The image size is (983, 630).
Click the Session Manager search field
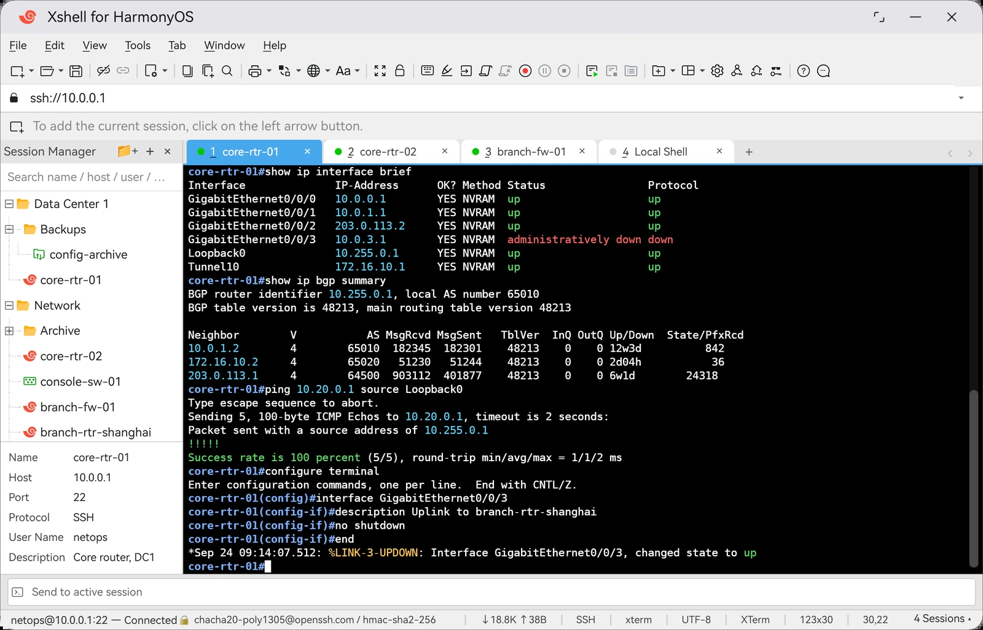point(91,177)
